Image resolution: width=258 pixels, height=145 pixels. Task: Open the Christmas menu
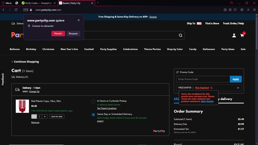click(48, 49)
